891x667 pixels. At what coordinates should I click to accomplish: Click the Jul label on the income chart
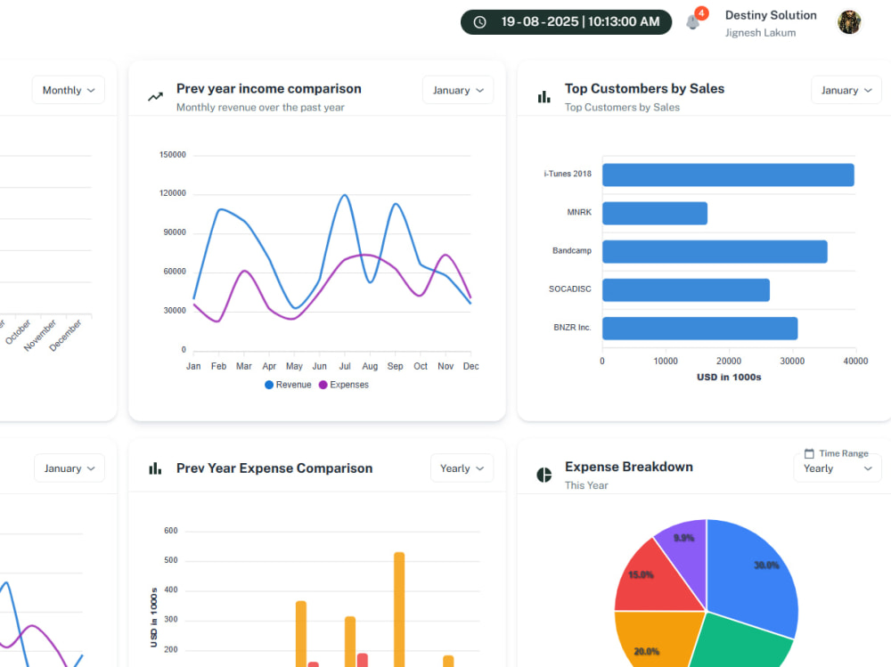[x=344, y=367]
